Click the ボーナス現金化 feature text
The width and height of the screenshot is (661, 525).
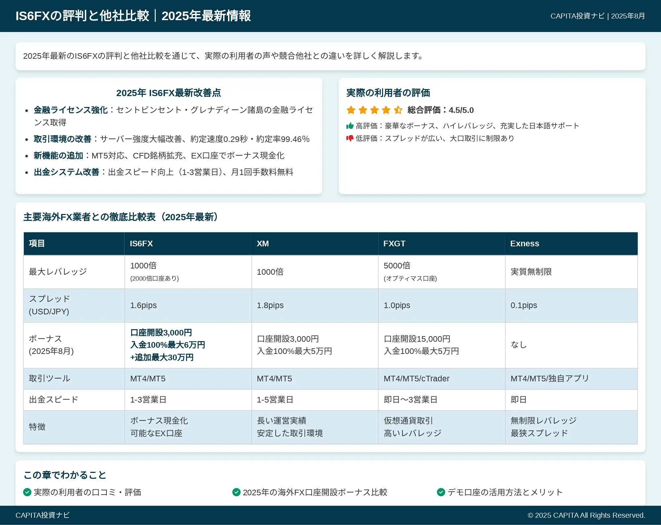tap(159, 421)
